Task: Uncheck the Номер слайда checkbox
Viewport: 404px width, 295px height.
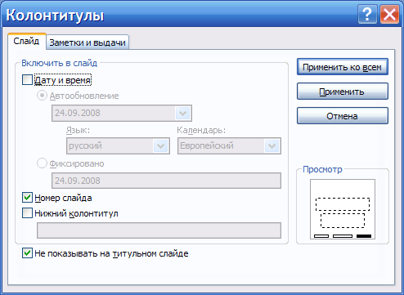Action: click(x=27, y=198)
